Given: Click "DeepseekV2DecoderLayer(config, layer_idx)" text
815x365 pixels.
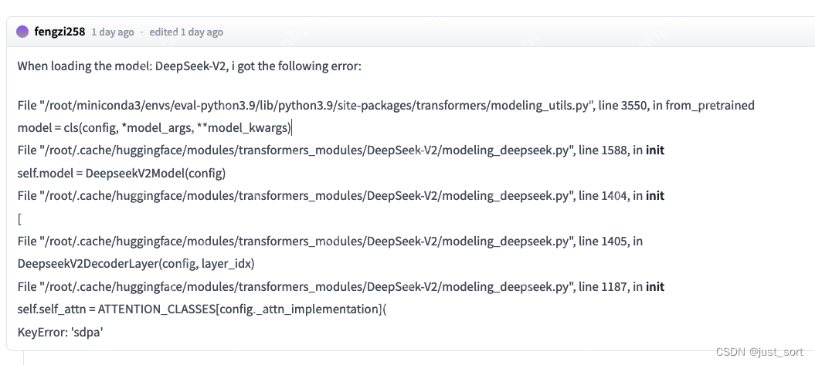Looking at the screenshot, I should [x=136, y=264].
